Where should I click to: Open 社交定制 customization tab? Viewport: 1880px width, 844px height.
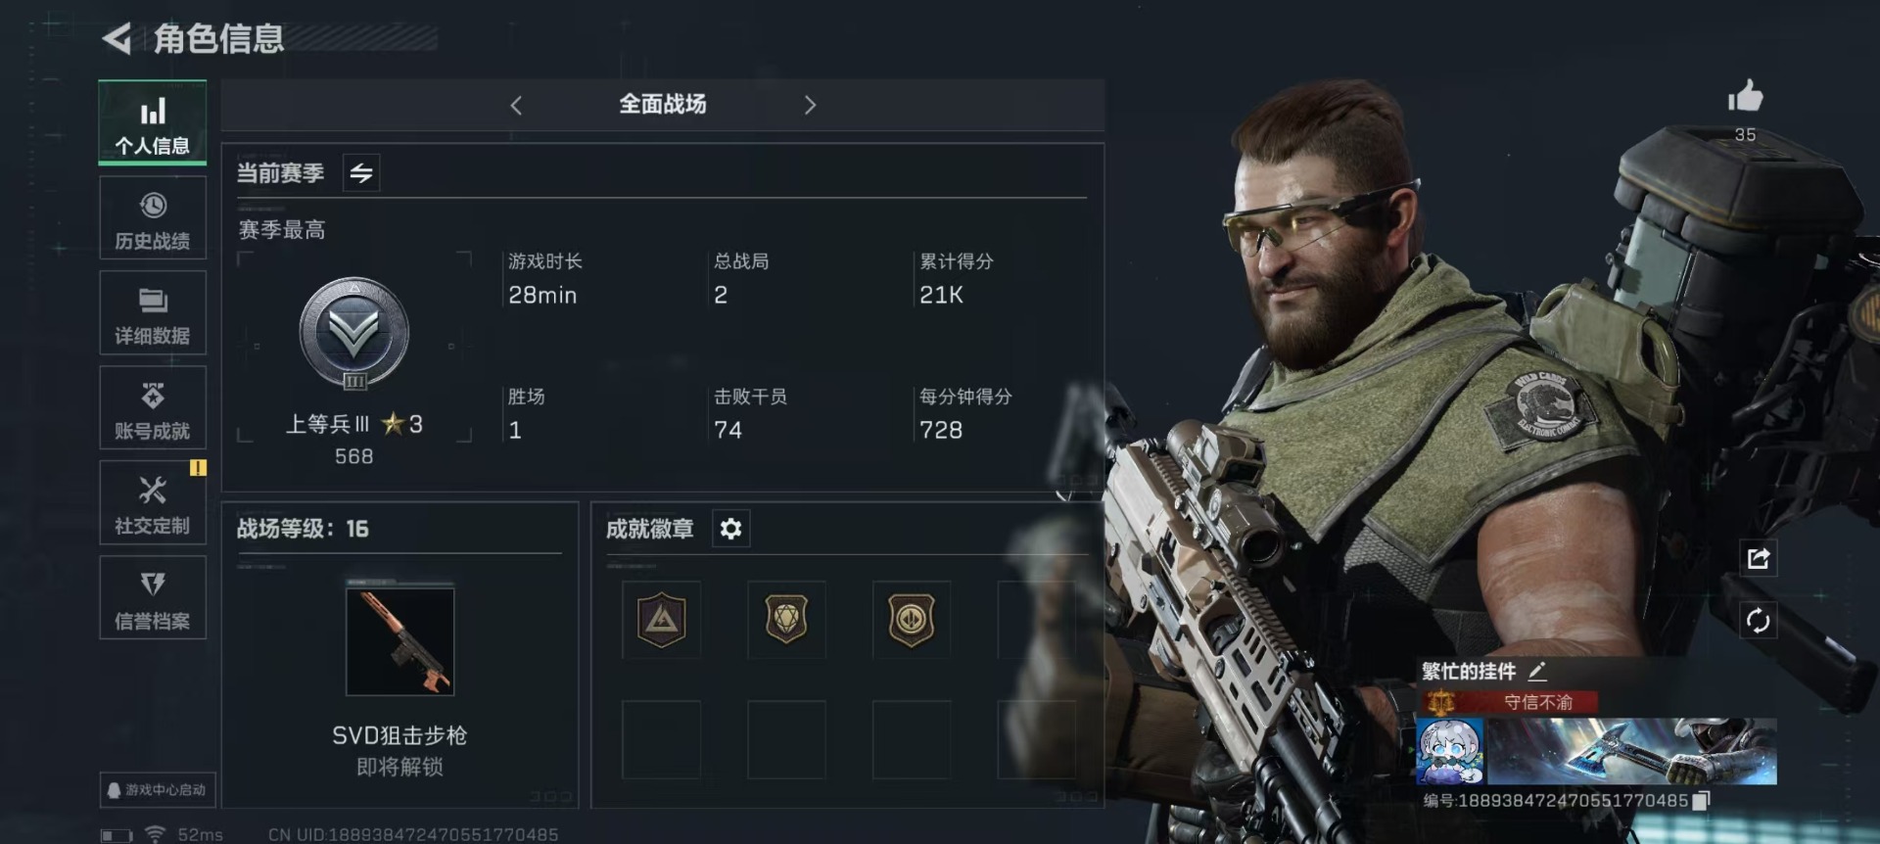[153, 503]
